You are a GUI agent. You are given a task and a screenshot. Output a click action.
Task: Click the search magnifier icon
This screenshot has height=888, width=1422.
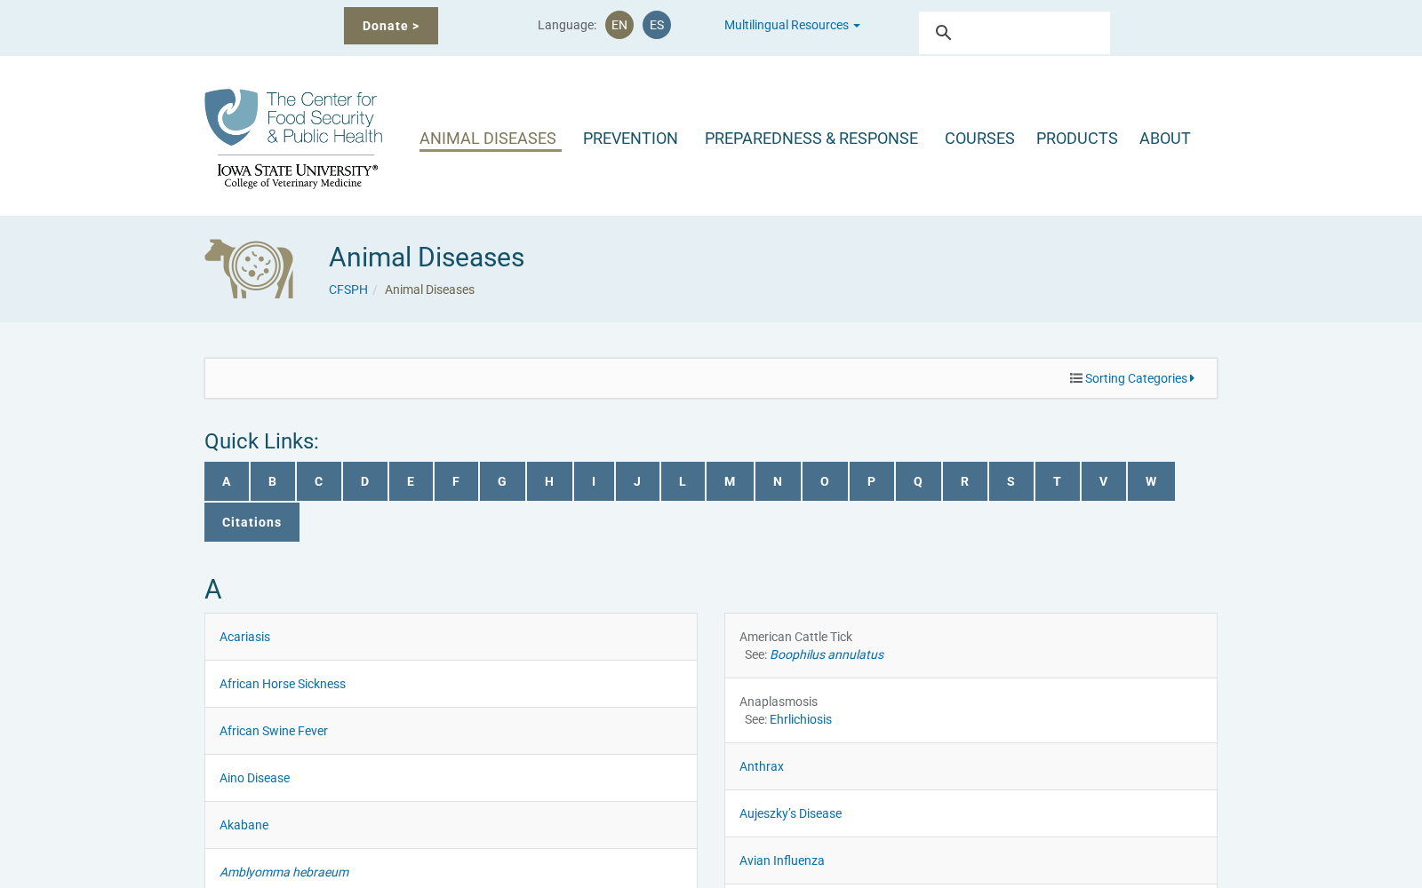coord(943,33)
